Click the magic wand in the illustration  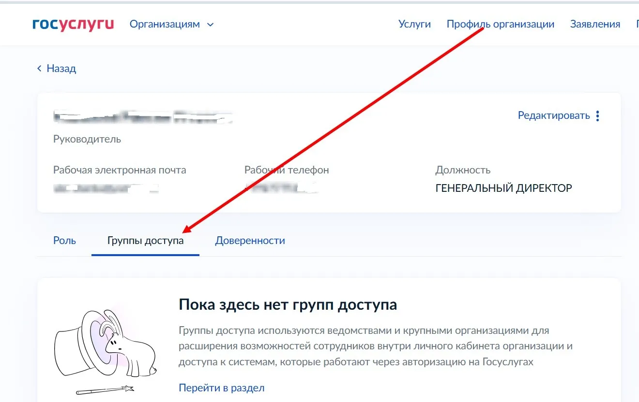(x=105, y=389)
